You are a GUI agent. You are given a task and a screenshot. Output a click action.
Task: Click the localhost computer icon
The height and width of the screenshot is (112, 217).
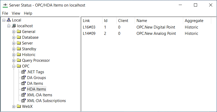point(14,26)
